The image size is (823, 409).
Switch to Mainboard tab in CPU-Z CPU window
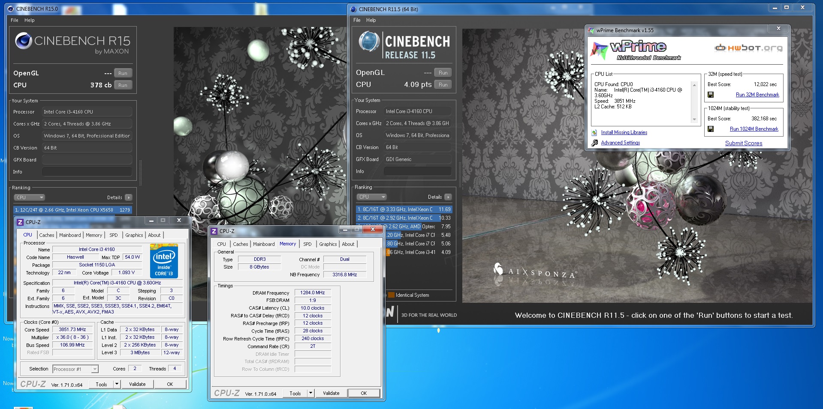coord(70,235)
